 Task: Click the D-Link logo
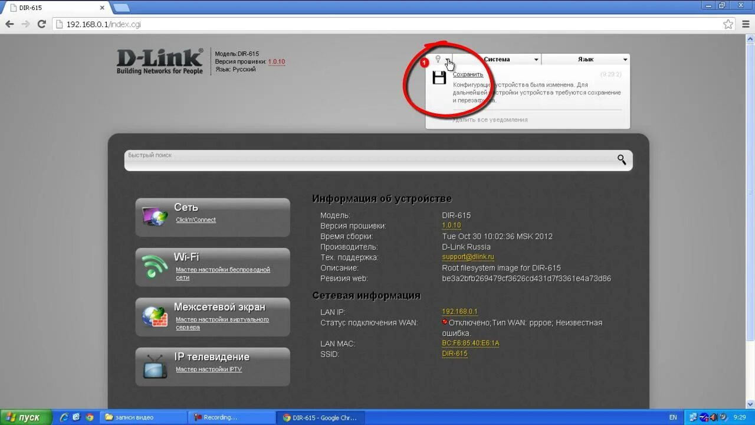tap(160, 61)
